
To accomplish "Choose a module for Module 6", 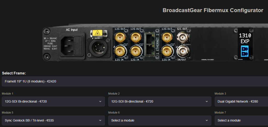I will pyautogui.click(x=160, y=120).
